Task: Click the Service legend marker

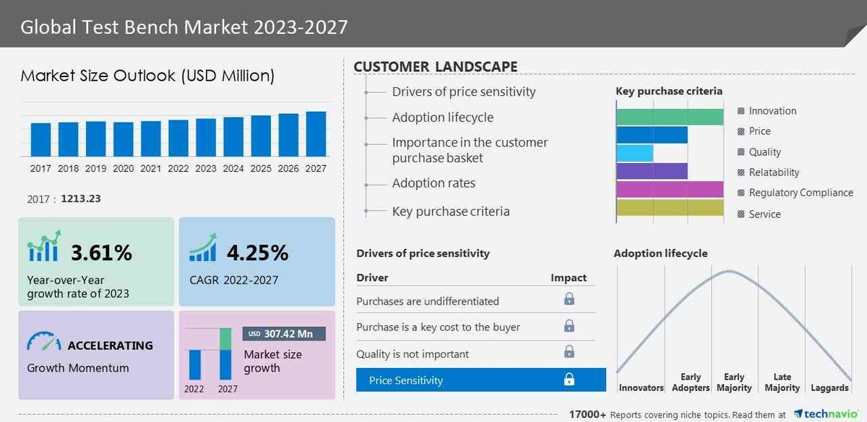Action: pos(741,214)
